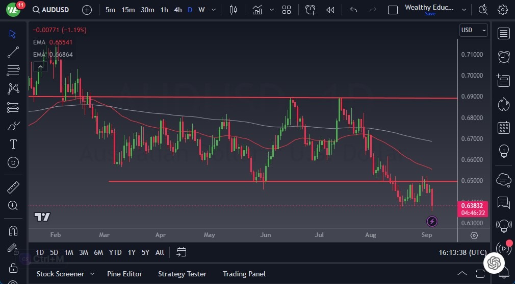Open the economic calendar icon
The height and width of the screenshot is (284, 515).
point(504,128)
